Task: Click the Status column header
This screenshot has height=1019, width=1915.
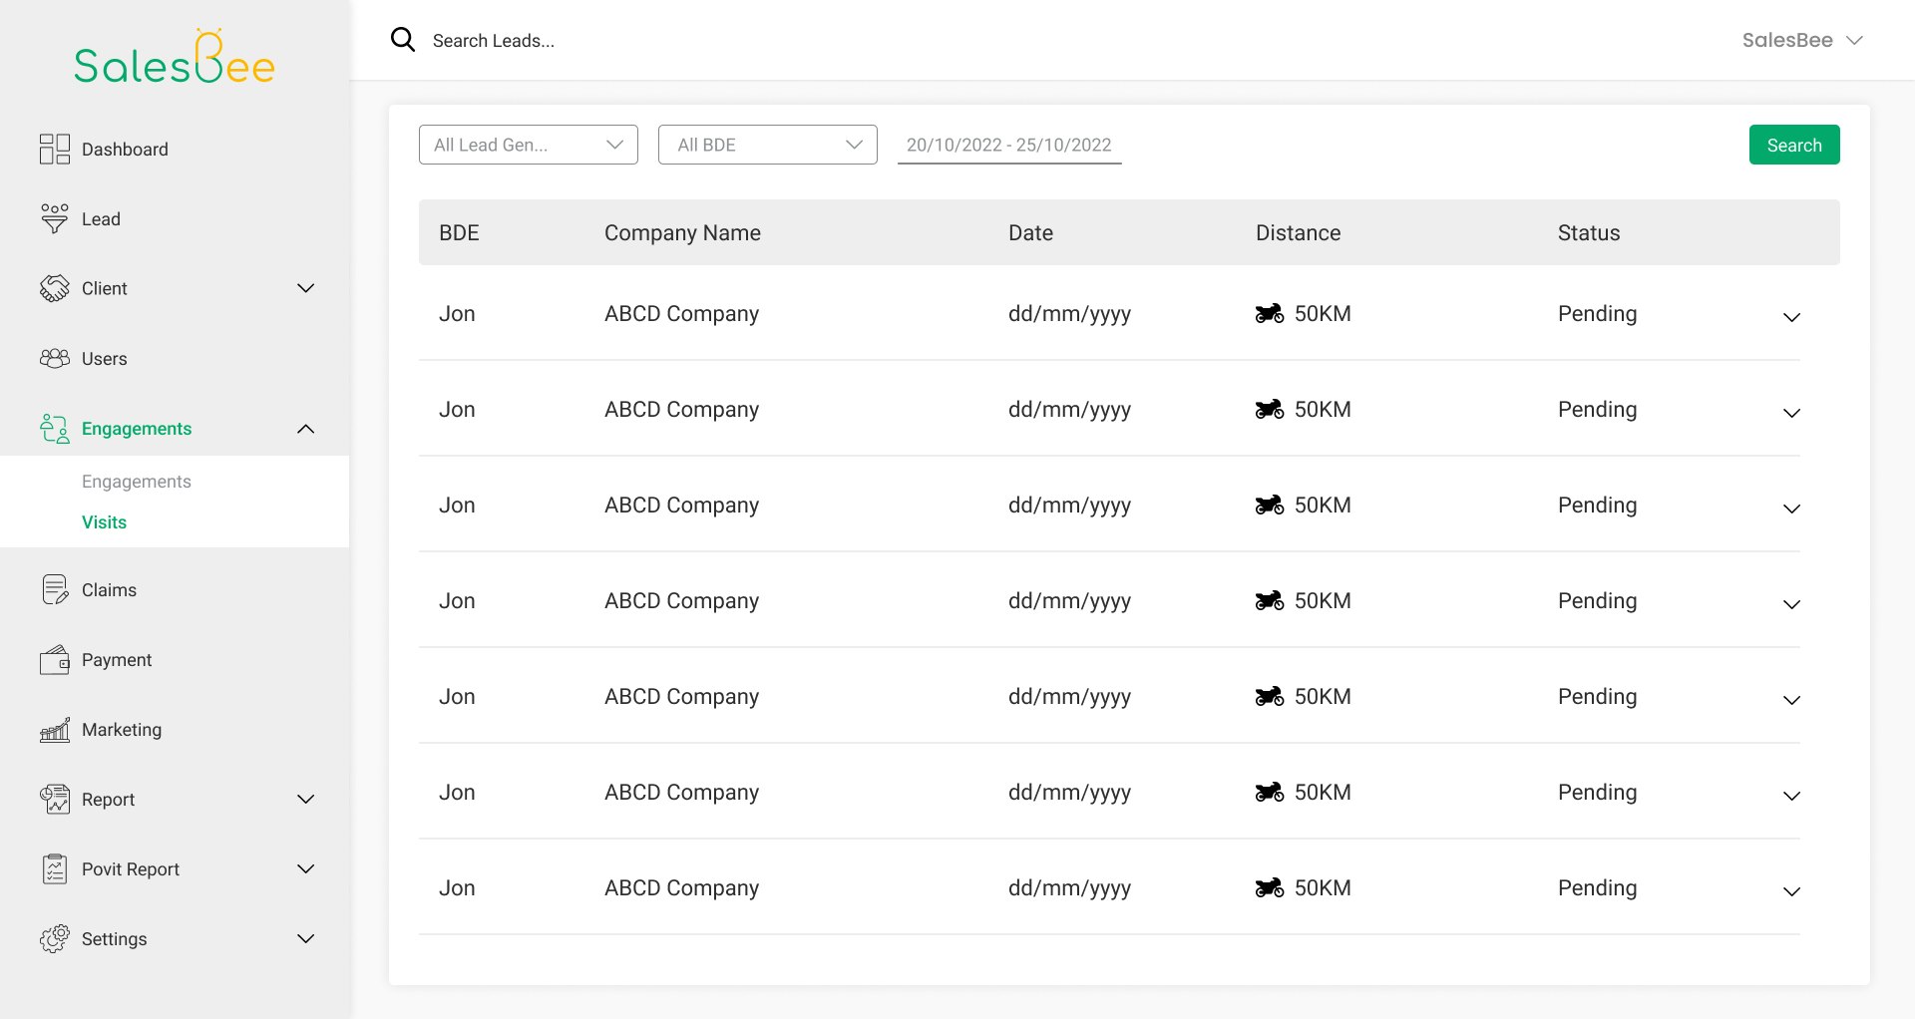Action: (1589, 232)
